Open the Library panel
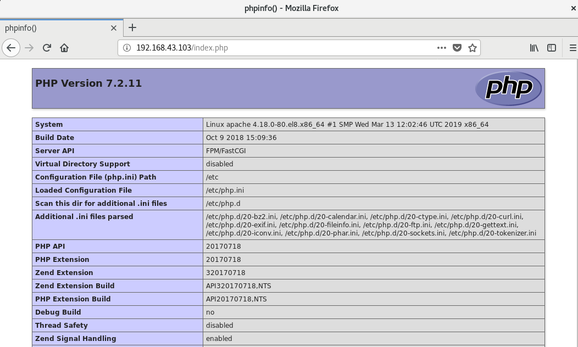The image size is (578, 347). coord(534,48)
